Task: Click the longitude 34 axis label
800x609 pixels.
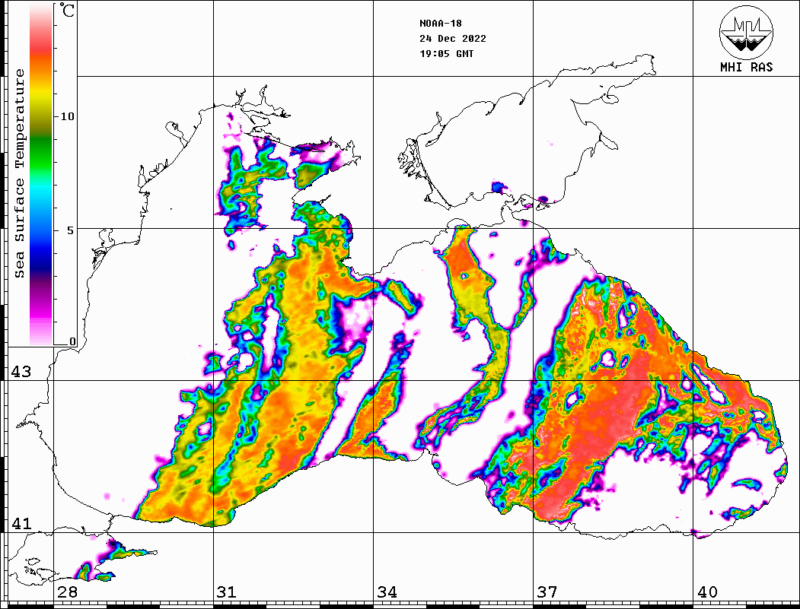Action: click(x=387, y=592)
